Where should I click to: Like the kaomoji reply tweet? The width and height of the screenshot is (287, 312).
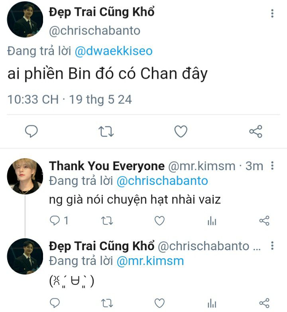click(159, 303)
